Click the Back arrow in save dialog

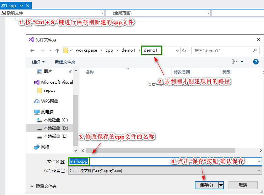click(32, 51)
